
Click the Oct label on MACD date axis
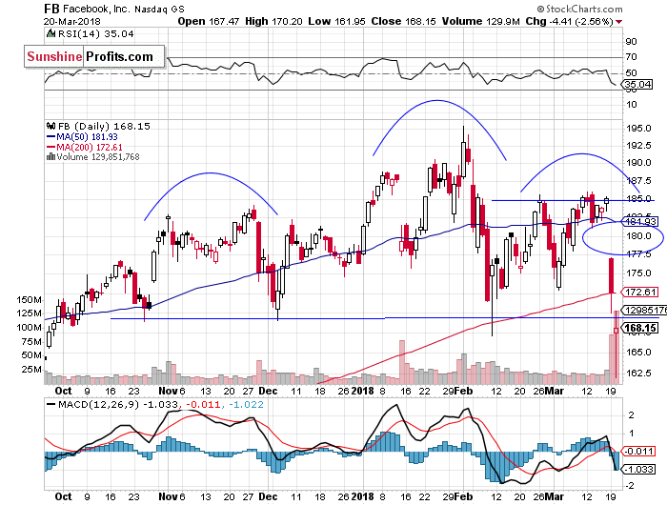coord(64,496)
